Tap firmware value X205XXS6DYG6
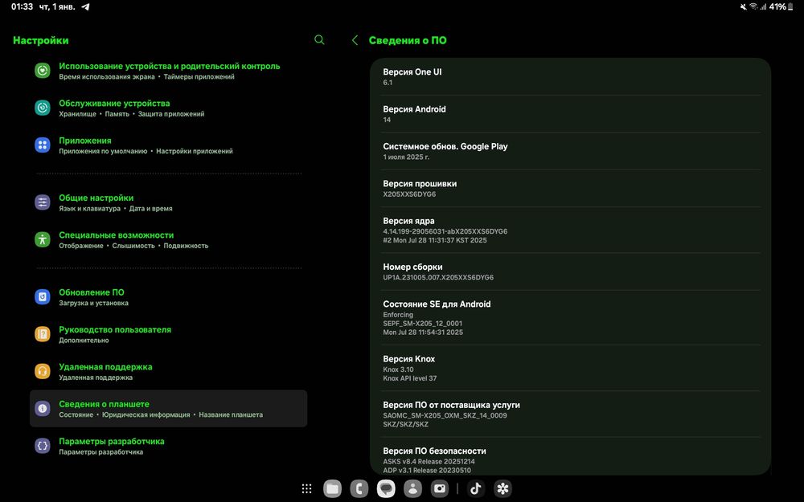804x502 pixels. coord(409,194)
